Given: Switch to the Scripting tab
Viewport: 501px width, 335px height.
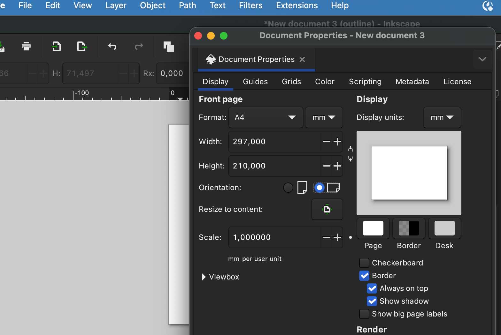Looking at the screenshot, I should click(365, 82).
